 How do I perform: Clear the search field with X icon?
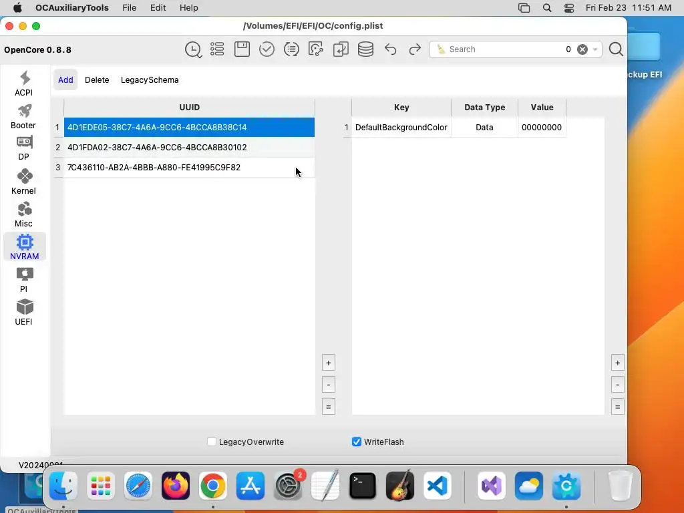tap(582, 49)
